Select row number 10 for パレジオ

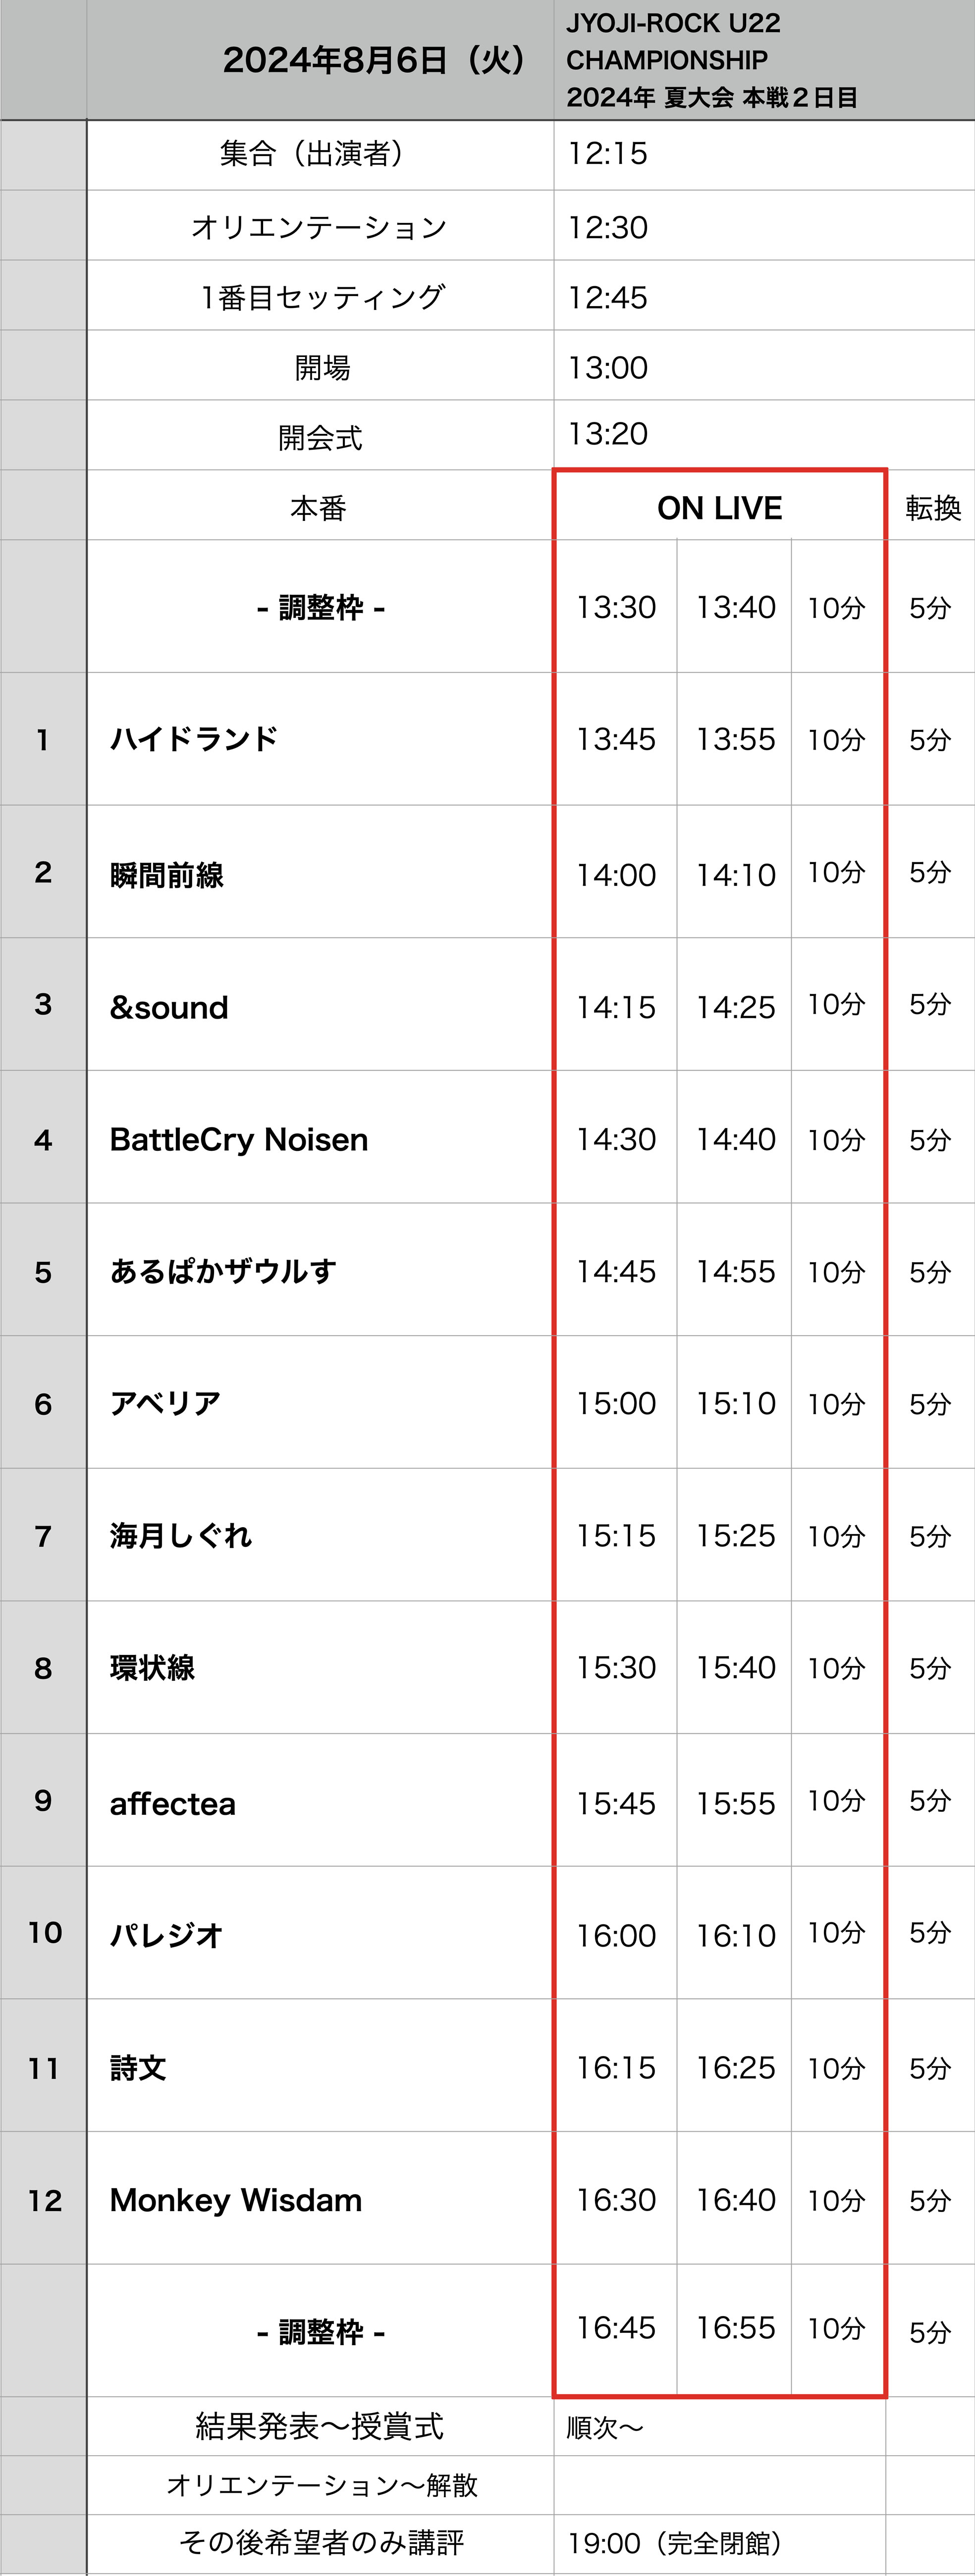45,1932
